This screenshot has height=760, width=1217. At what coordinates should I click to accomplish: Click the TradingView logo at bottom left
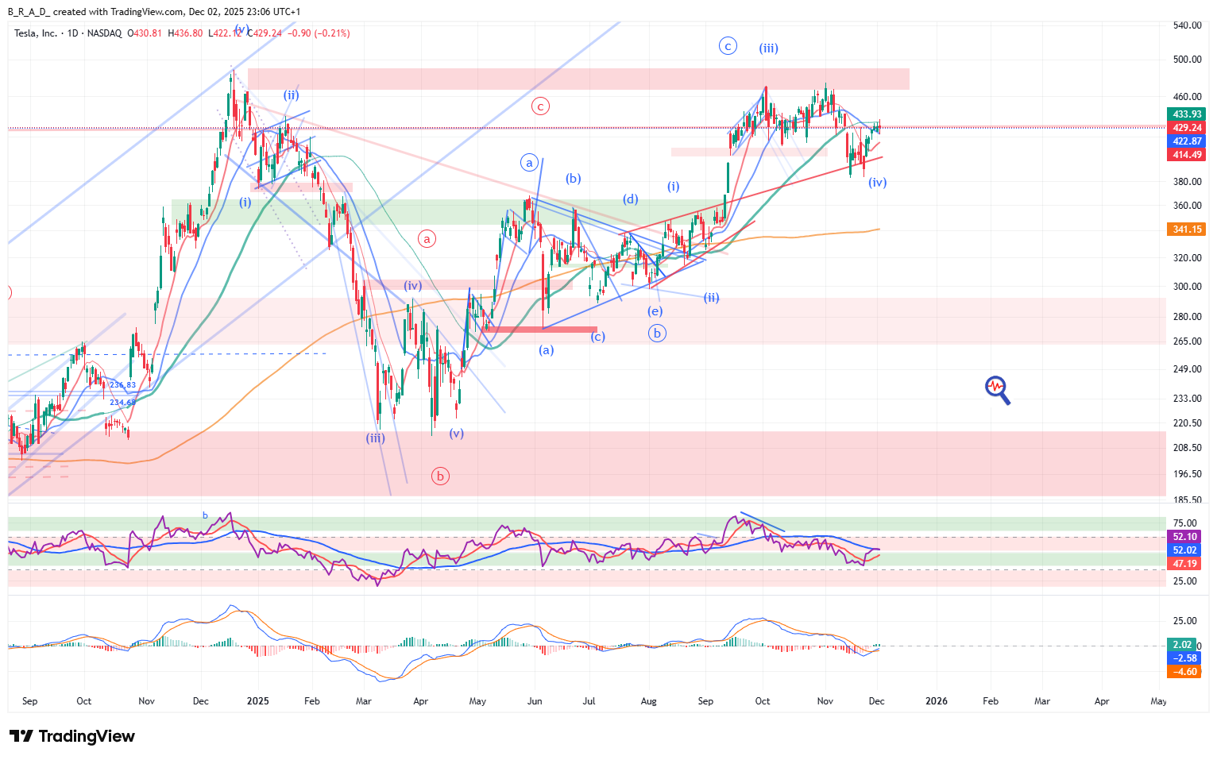(x=72, y=736)
